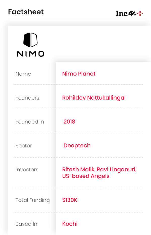This screenshot has width=151, height=235.
Task: Click the Based In row label
Action: click(26, 224)
